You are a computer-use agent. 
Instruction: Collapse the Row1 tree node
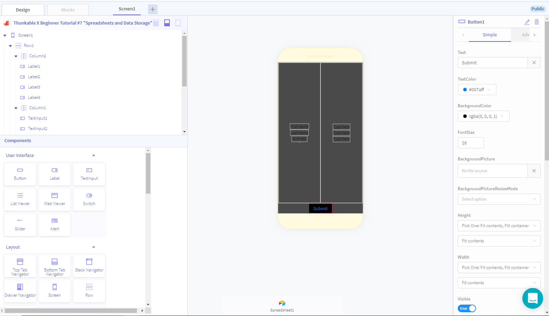pos(10,46)
